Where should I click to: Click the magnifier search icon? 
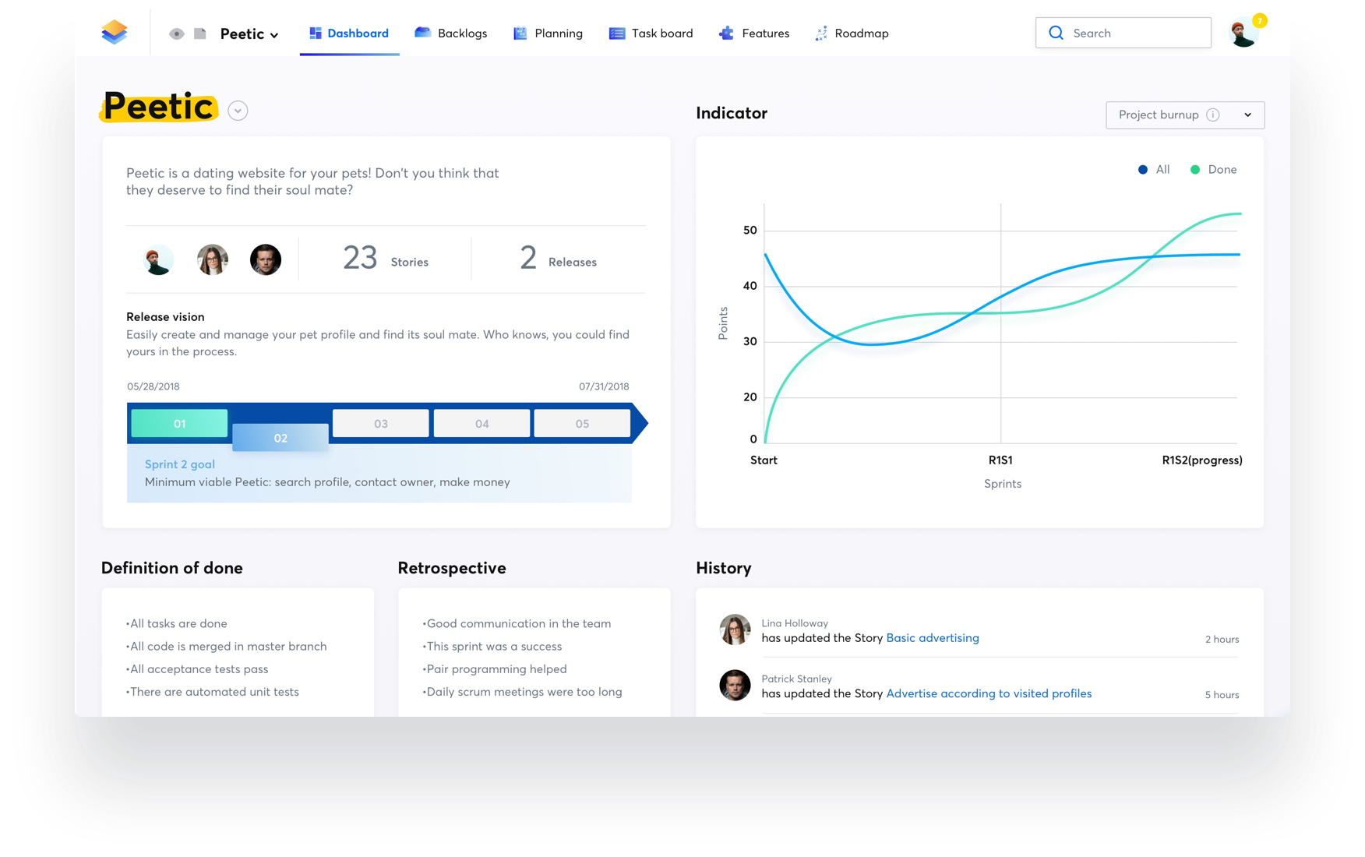tap(1056, 33)
